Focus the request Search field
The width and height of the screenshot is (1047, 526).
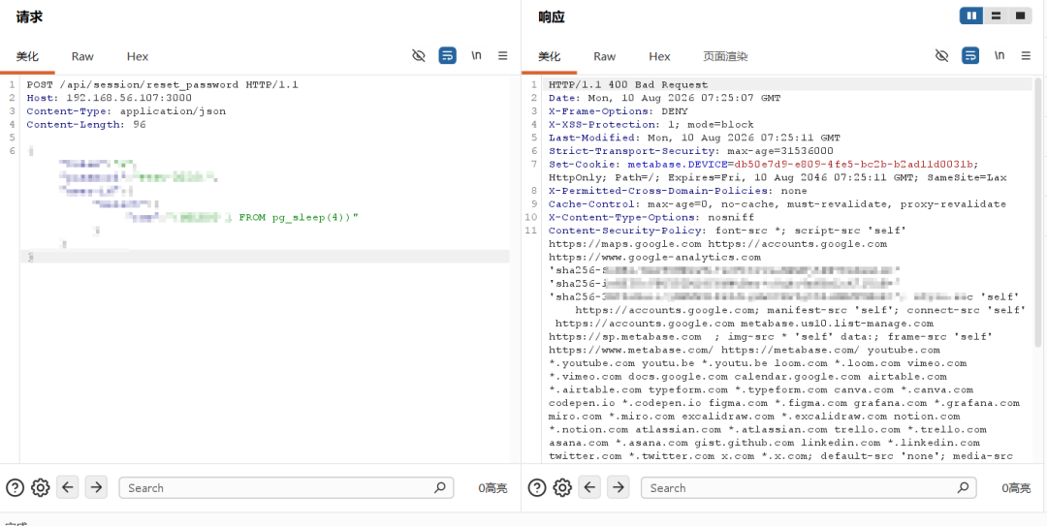[x=286, y=488]
